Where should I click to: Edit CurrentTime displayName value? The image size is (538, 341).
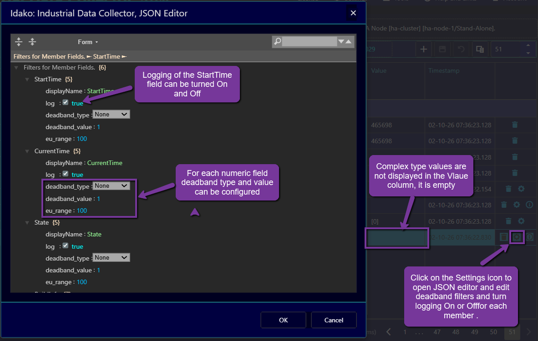click(105, 163)
